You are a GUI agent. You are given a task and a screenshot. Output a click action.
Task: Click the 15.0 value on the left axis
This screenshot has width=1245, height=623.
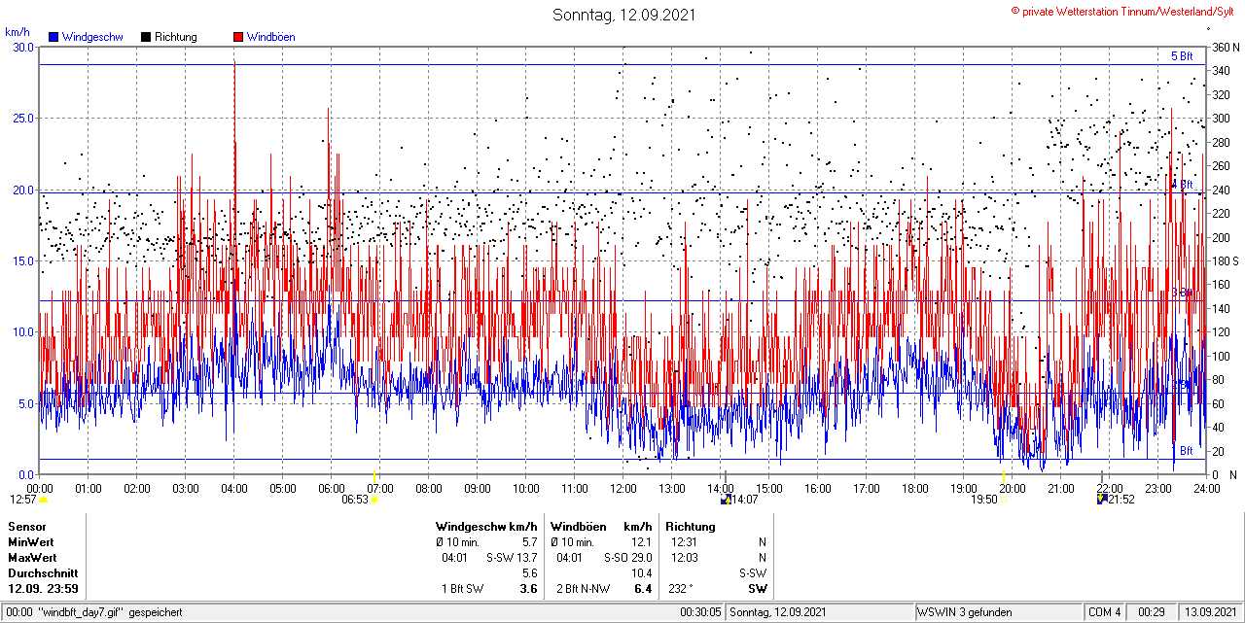(x=23, y=260)
